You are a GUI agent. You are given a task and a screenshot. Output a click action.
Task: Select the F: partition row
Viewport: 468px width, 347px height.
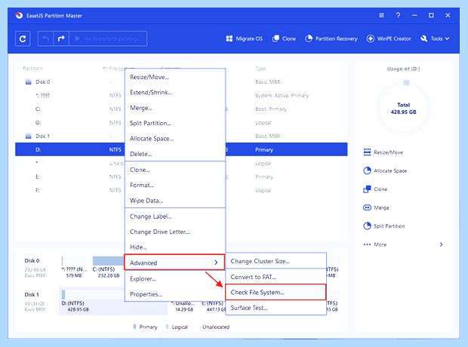point(181,190)
